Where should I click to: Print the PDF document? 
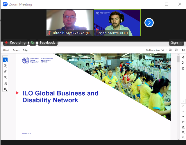coord(176,50)
